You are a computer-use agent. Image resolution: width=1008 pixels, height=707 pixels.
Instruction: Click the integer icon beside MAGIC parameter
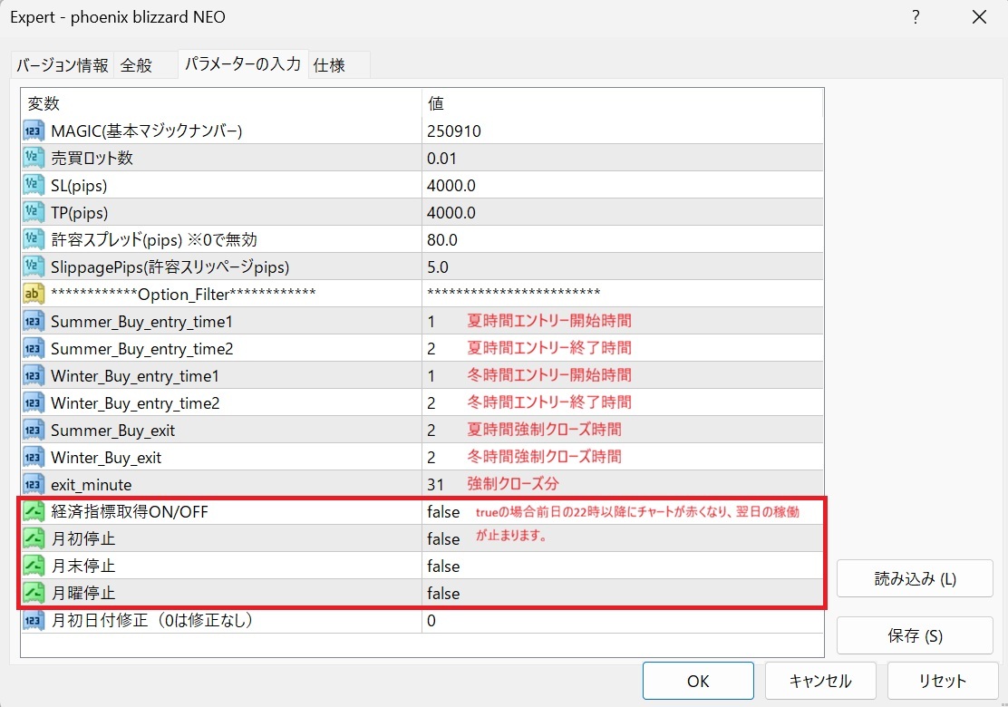(34, 131)
